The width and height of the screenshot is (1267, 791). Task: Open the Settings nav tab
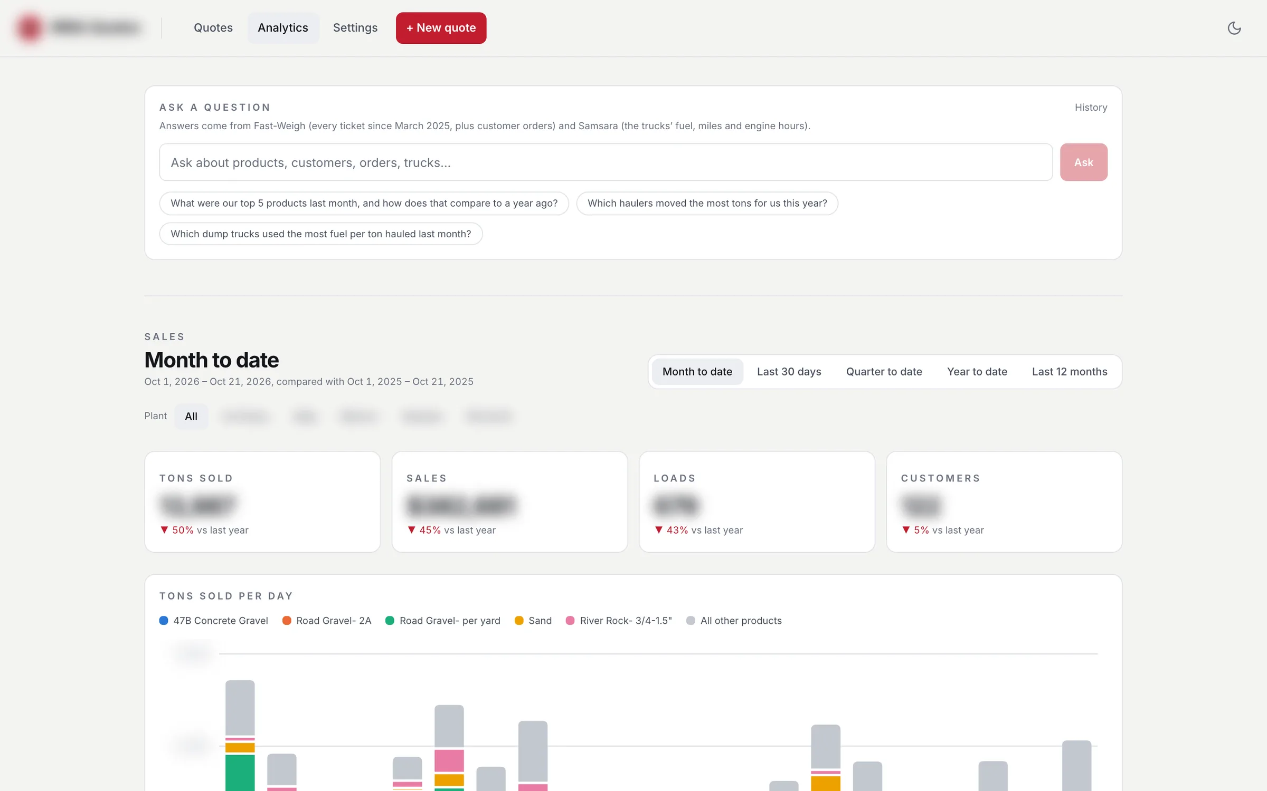[x=355, y=28]
